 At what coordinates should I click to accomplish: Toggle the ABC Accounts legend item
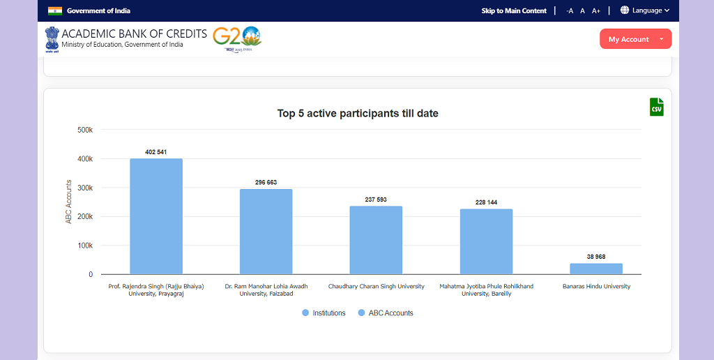386,313
